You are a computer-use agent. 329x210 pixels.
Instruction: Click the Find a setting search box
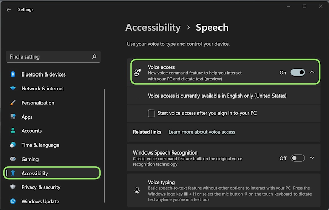[49, 56]
